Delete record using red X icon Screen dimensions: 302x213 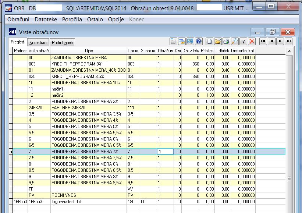[252, 41]
